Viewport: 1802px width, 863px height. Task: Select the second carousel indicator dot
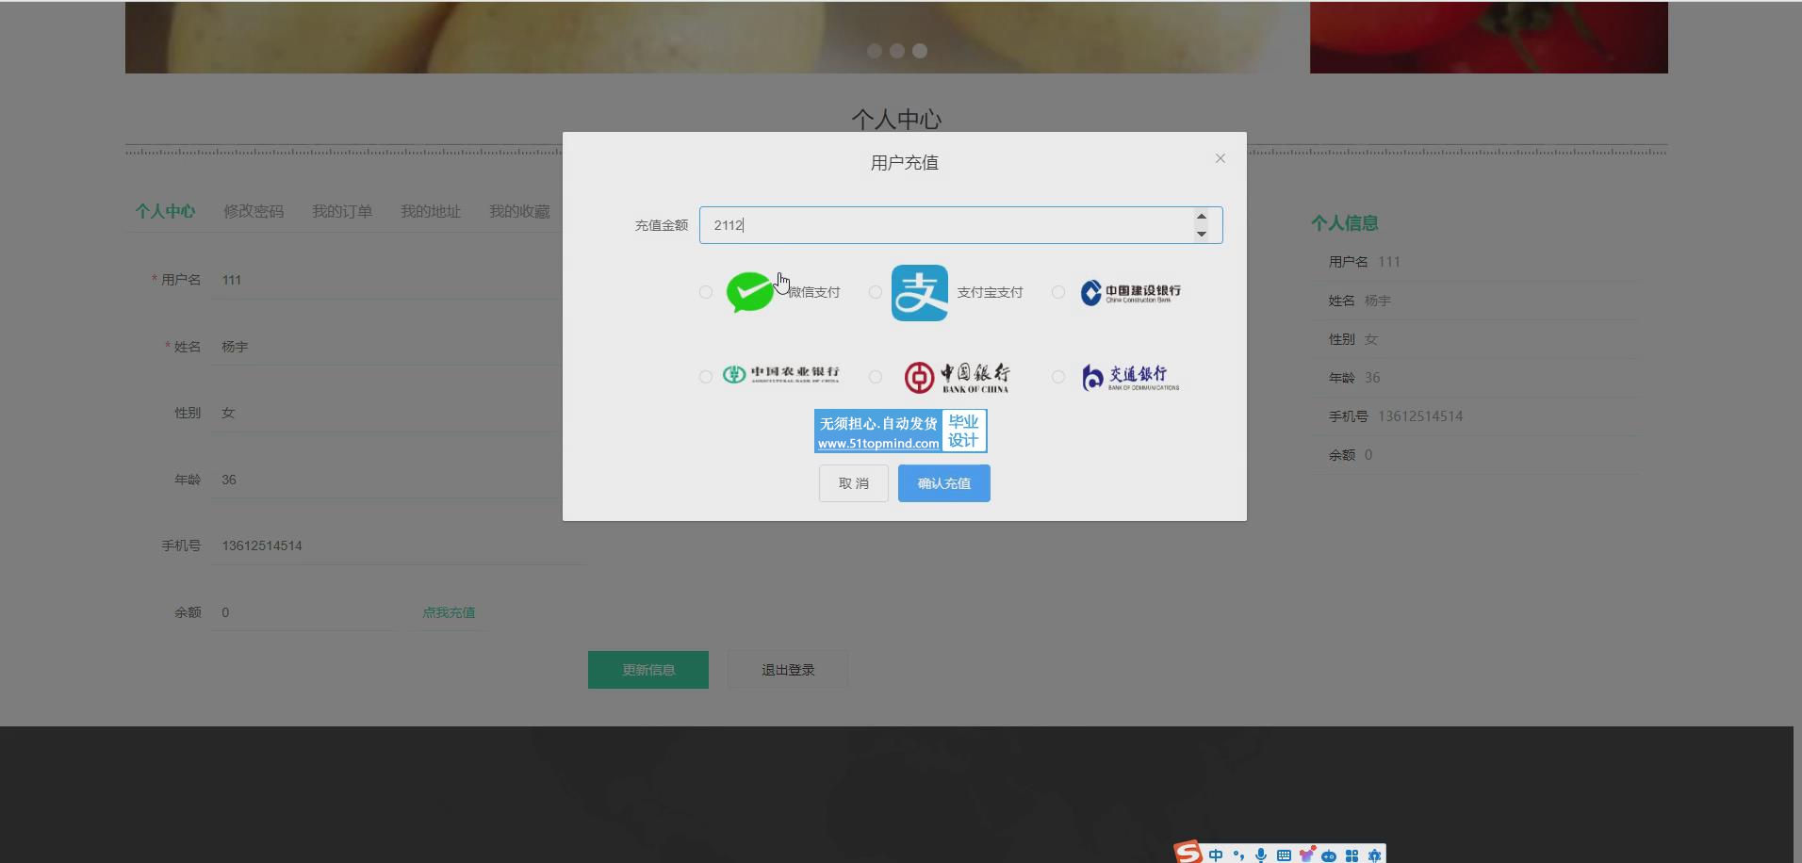(897, 51)
